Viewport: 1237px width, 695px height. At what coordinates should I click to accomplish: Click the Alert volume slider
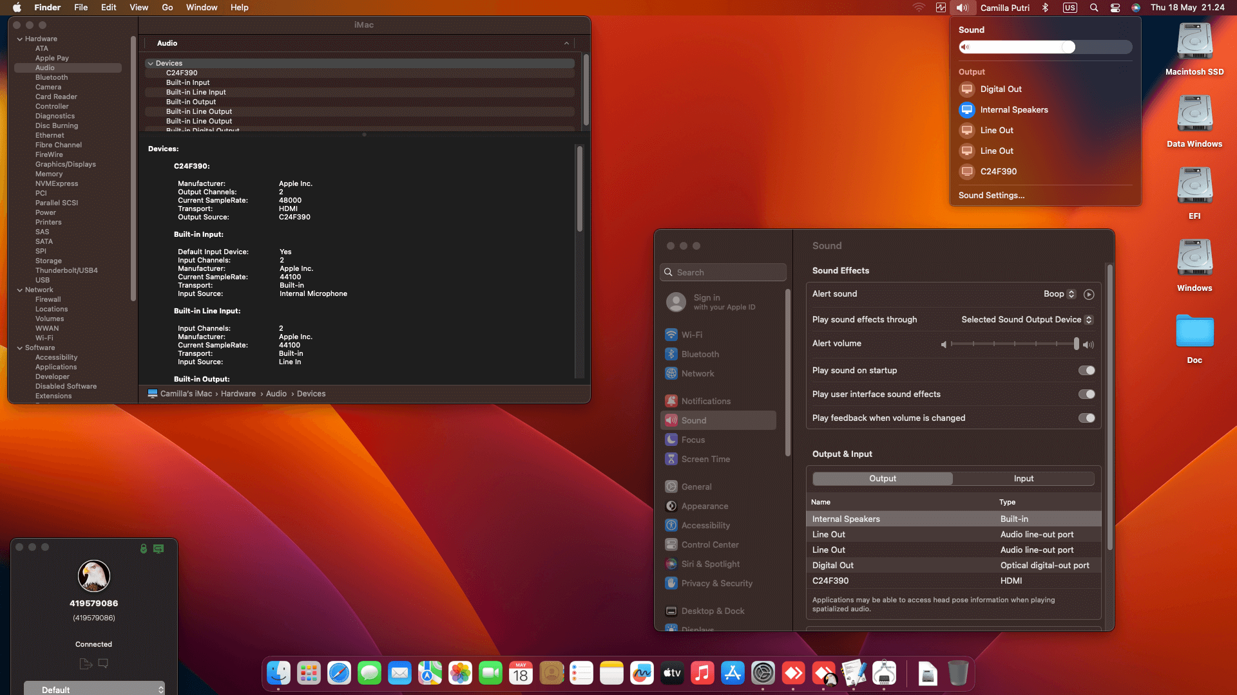coord(1014,344)
